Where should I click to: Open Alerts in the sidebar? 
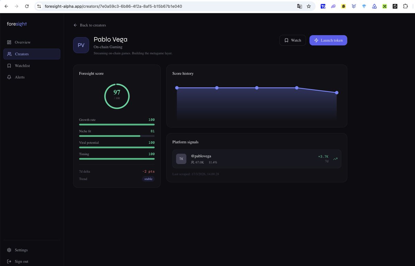click(x=32, y=77)
